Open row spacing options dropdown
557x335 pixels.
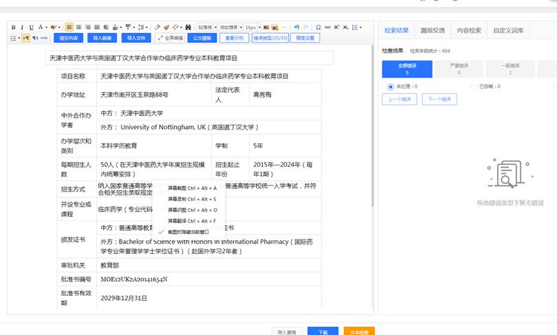[143, 27]
